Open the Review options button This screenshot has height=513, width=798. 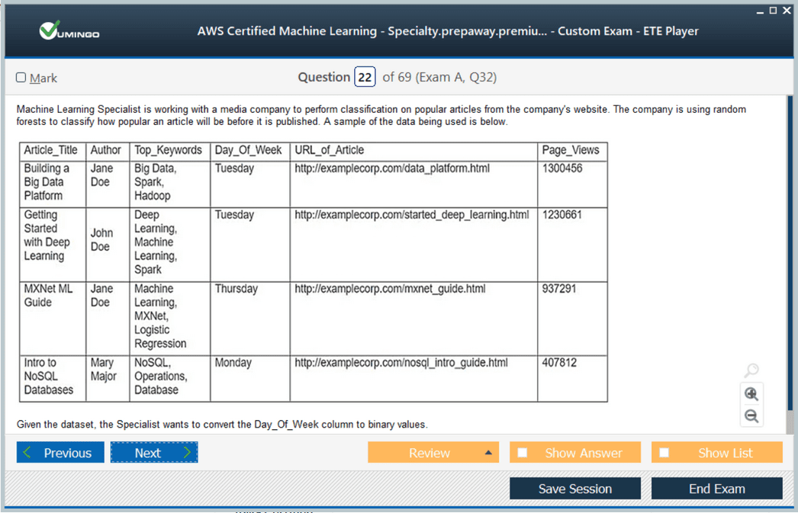coord(429,453)
